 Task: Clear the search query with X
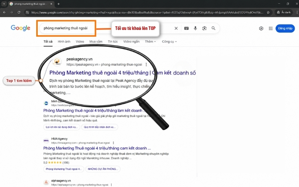tap(176, 28)
